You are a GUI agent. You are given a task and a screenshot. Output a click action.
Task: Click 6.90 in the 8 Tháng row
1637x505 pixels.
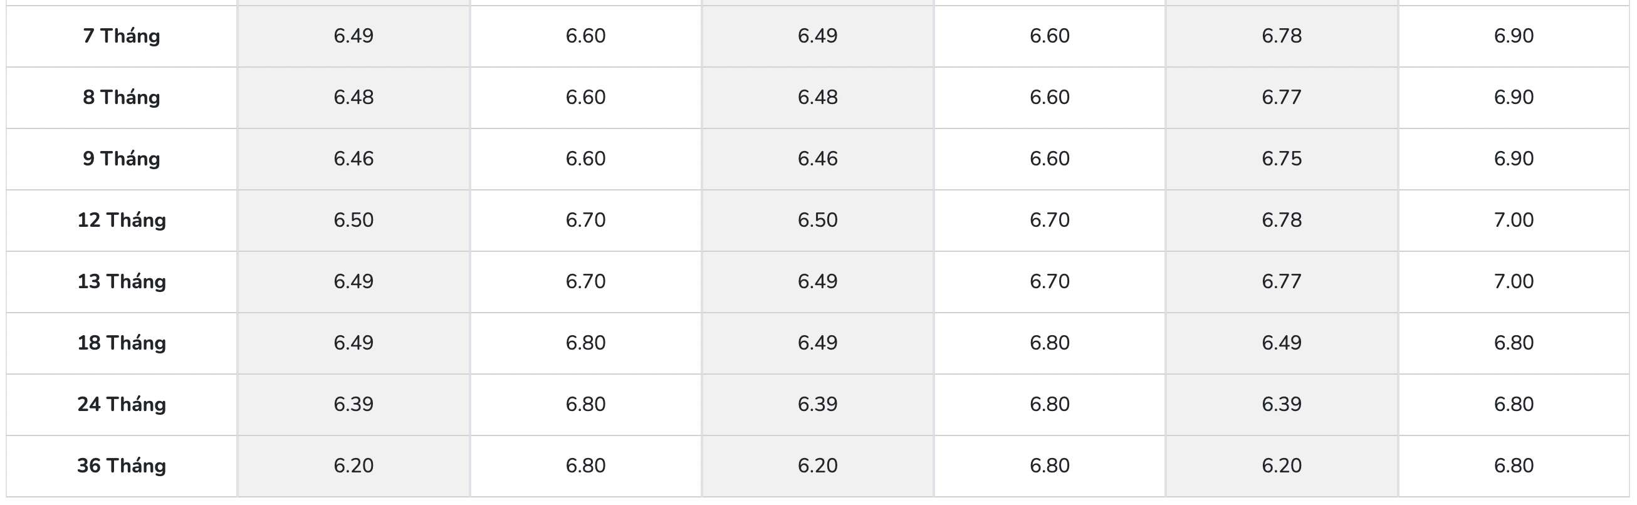tap(1513, 97)
